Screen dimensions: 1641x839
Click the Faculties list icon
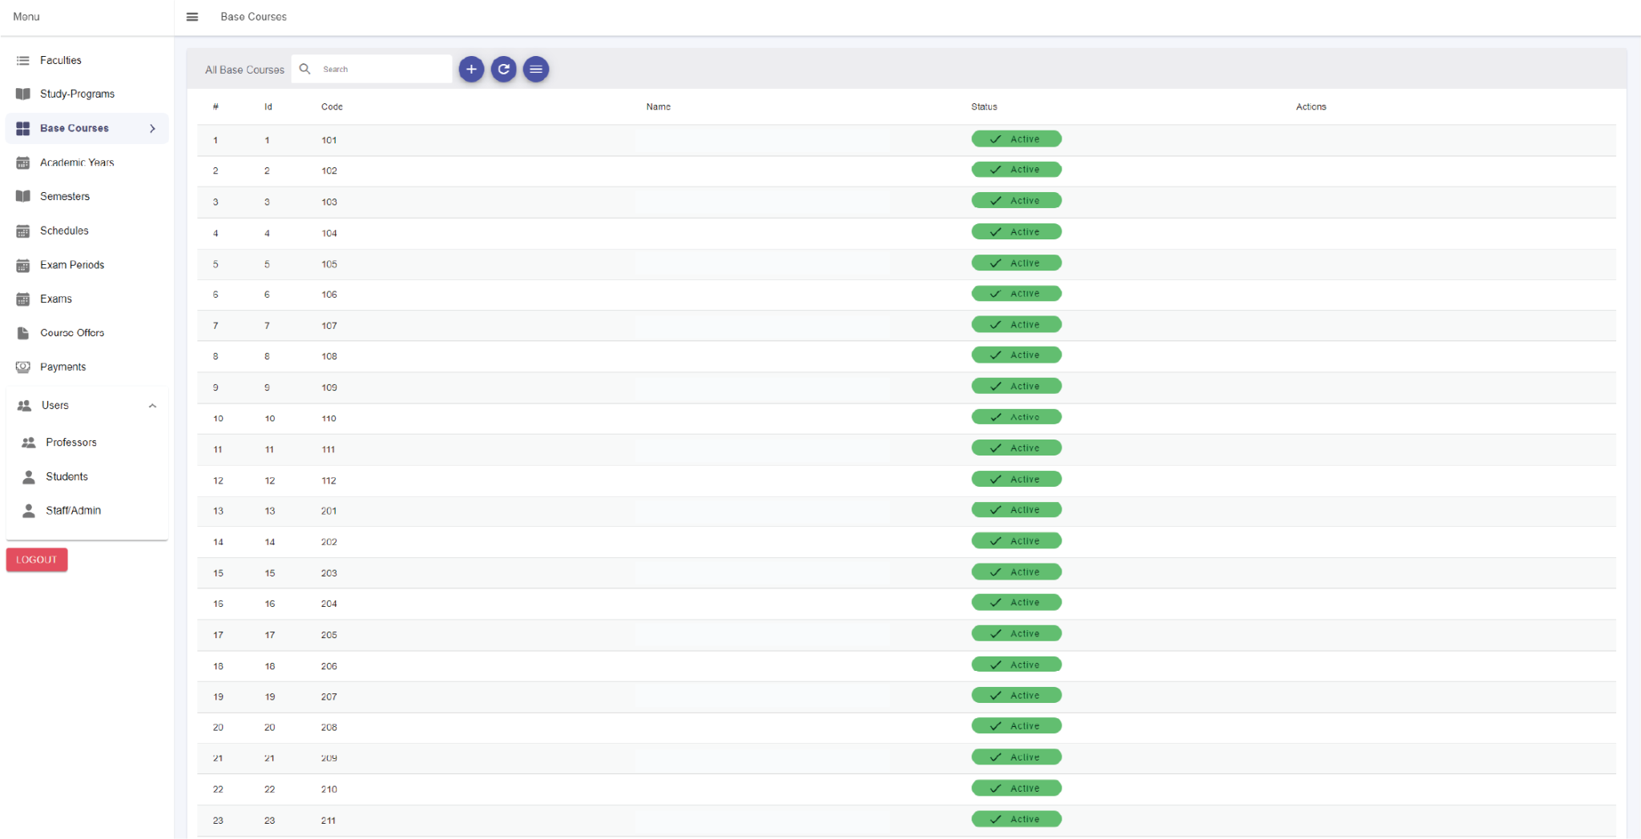coord(23,61)
